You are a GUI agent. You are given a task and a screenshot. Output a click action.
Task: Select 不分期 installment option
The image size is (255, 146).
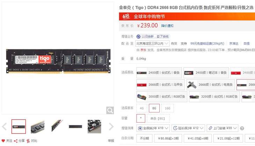pos(144,138)
